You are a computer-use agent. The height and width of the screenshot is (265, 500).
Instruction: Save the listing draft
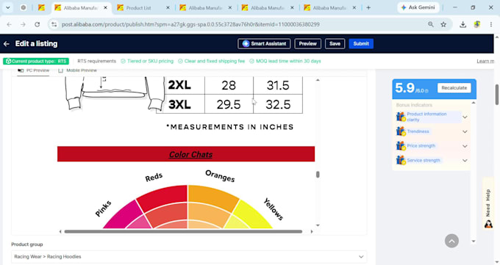[335, 43]
